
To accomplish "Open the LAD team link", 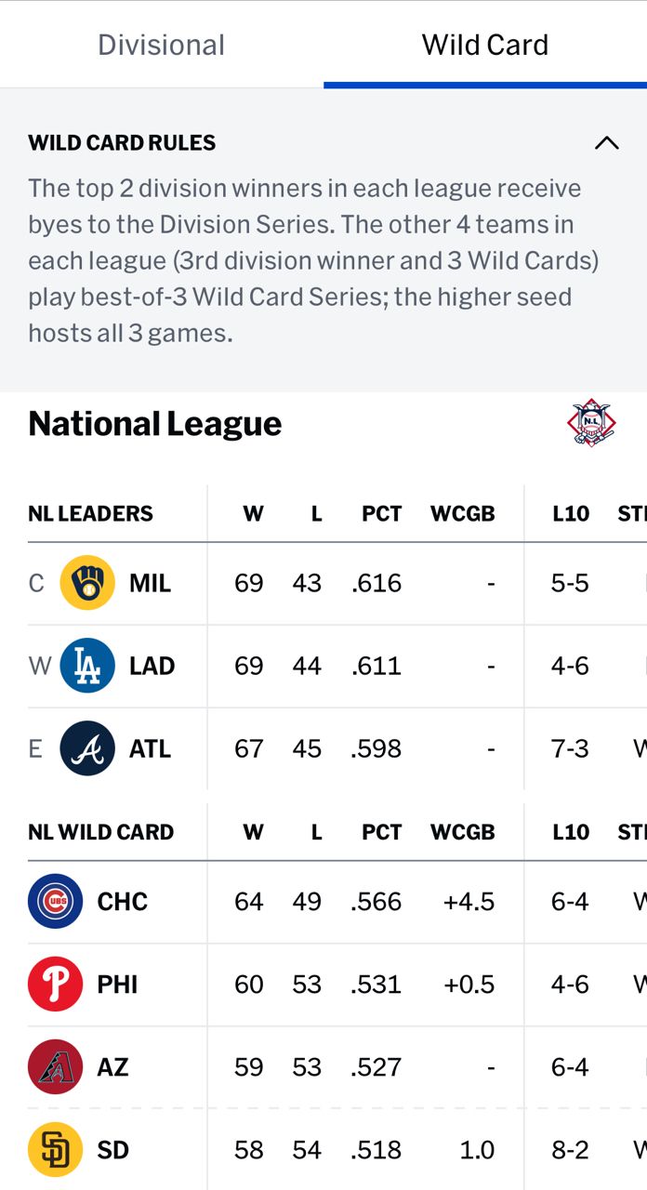I will coord(152,666).
